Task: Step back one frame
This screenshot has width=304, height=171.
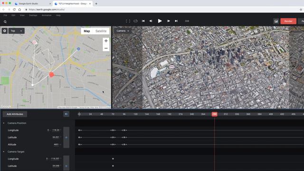Action: pos(151,21)
